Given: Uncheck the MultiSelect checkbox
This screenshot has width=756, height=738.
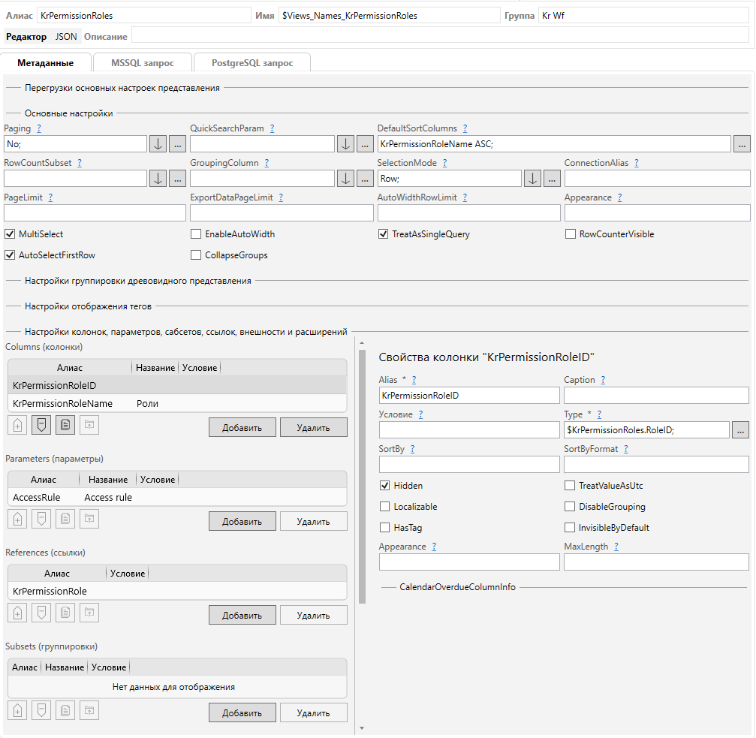Looking at the screenshot, I should coord(11,234).
